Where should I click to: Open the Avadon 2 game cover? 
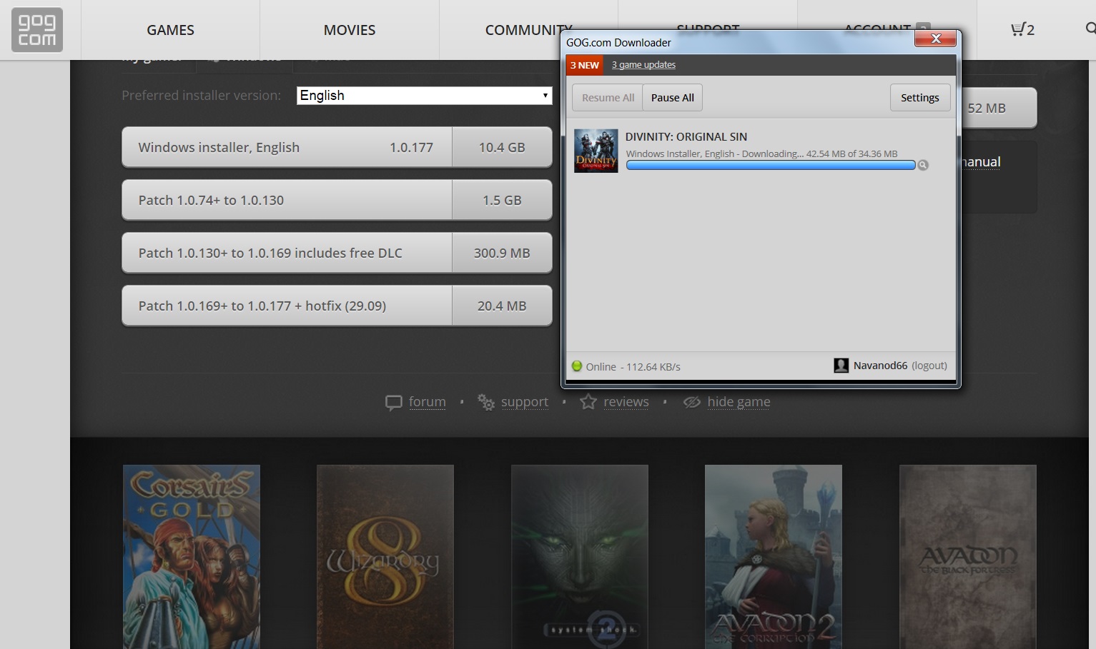pyautogui.click(x=774, y=557)
